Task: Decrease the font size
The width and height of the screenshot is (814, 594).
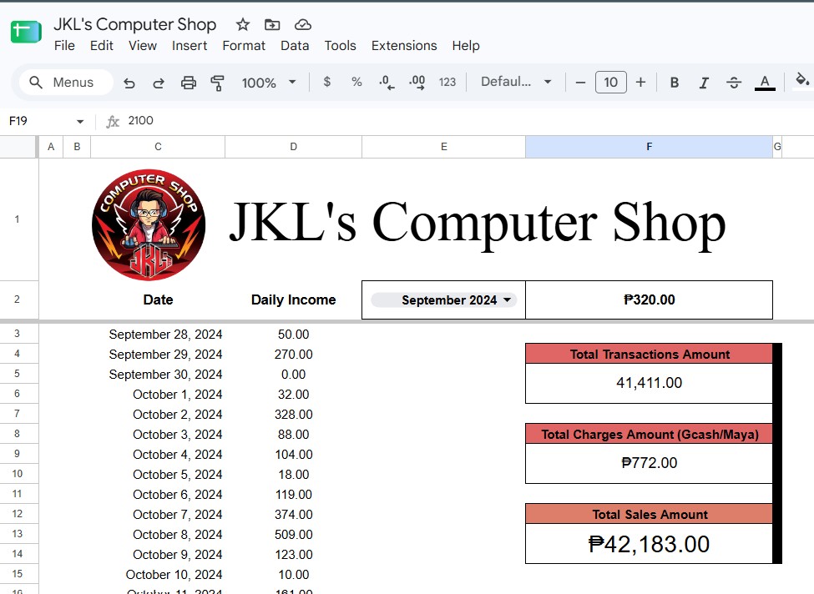Action: [x=580, y=83]
